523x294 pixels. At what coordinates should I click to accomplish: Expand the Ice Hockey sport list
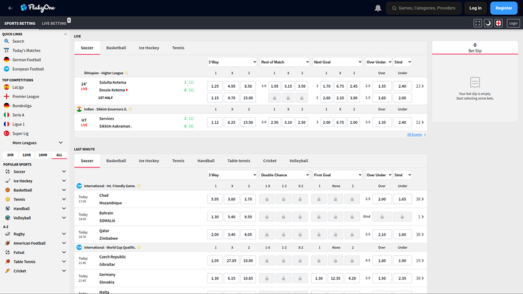(63, 181)
